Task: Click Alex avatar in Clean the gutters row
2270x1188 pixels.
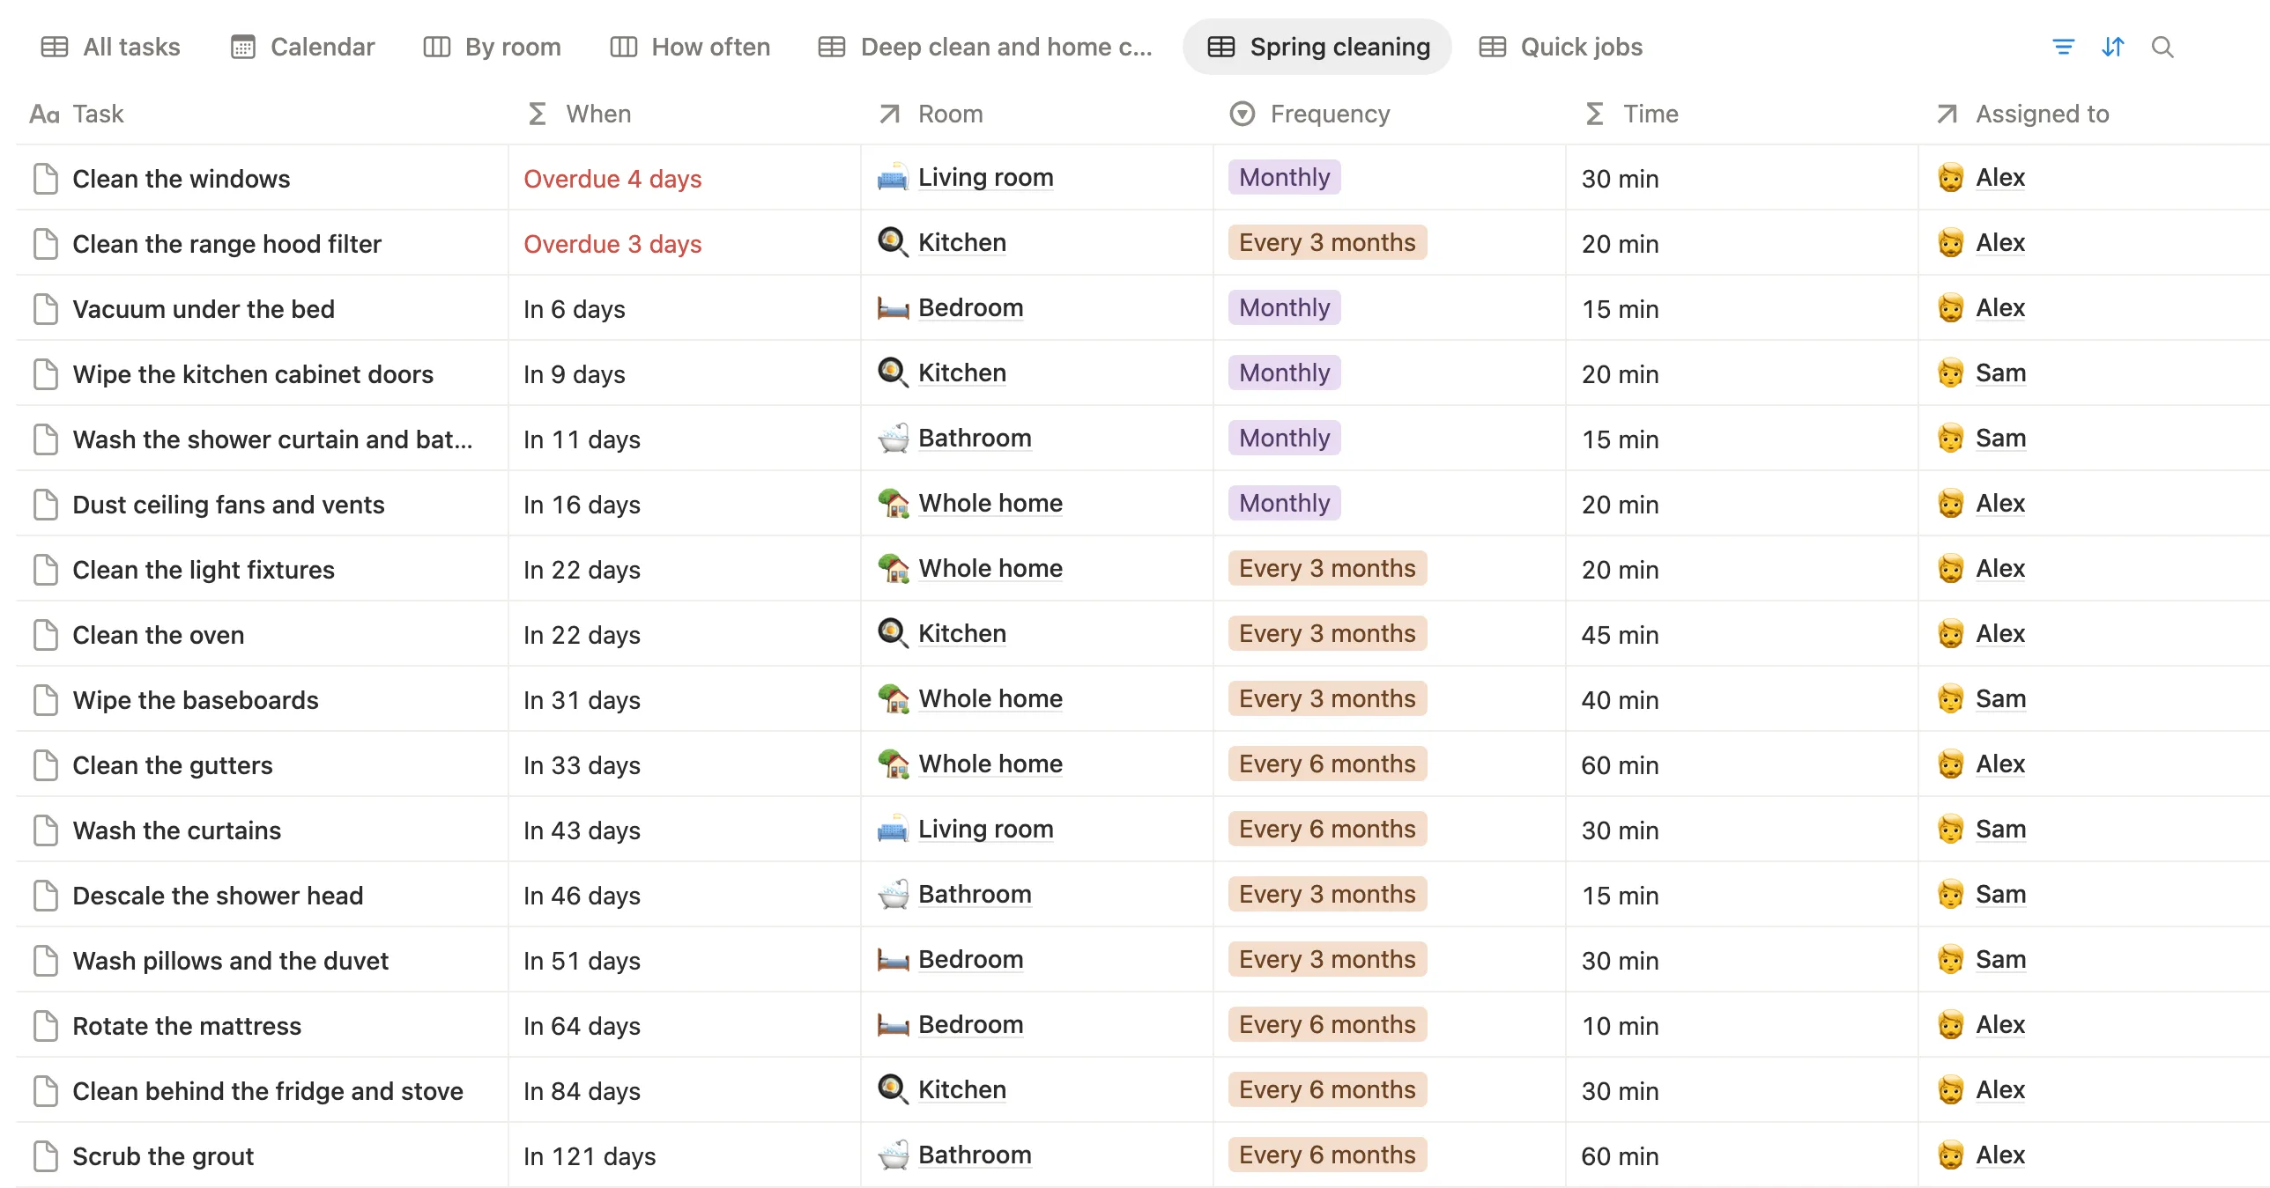Action: pos(1951,764)
